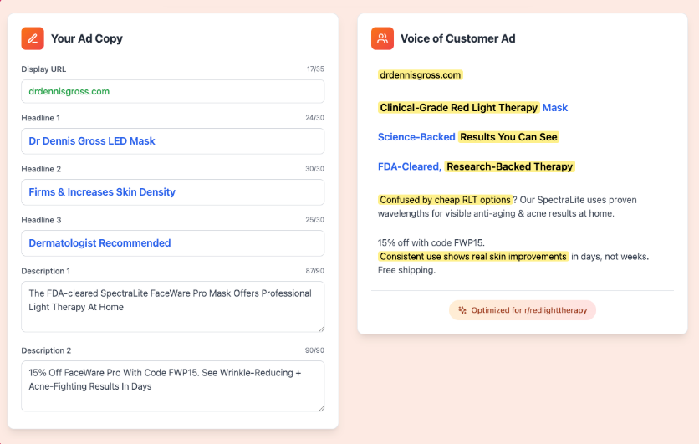699x444 pixels.
Task: Click the Display URL label
Action: coord(43,69)
